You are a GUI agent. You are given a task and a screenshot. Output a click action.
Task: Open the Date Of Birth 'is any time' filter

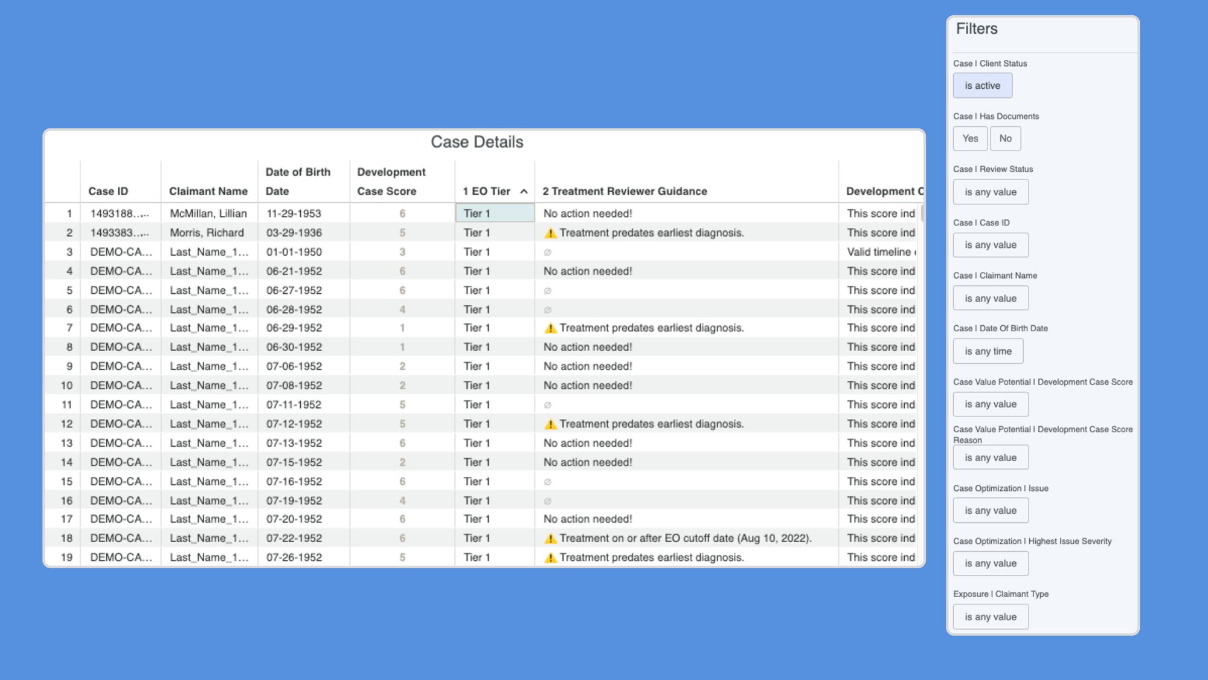click(x=988, y=351)
